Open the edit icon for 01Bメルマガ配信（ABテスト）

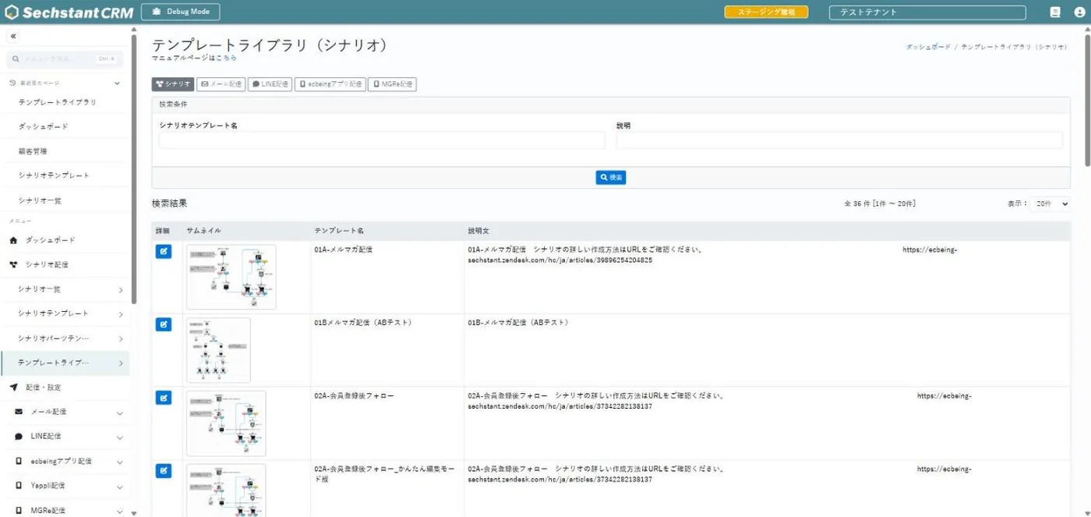pos(164,324)
